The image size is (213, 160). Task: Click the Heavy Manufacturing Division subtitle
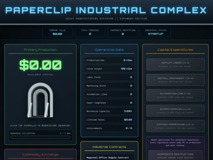pos(106,19)
